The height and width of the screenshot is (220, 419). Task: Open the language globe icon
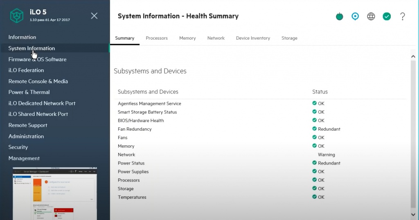(371, 16)
